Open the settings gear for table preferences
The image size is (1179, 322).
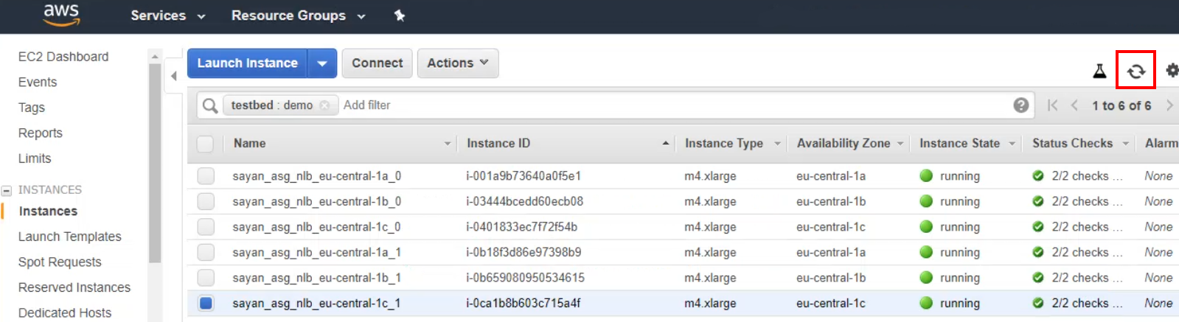point(1172,70)
